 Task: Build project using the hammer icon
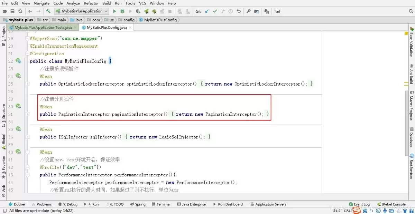(48, 11)
